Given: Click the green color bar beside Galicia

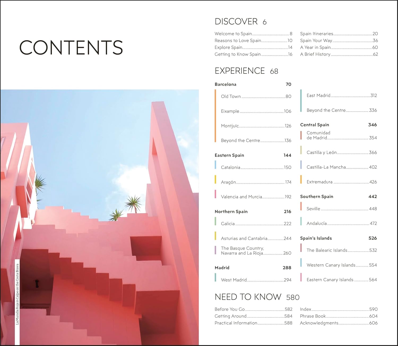Looking at the screenshot, I should click(x=215, y=221).
